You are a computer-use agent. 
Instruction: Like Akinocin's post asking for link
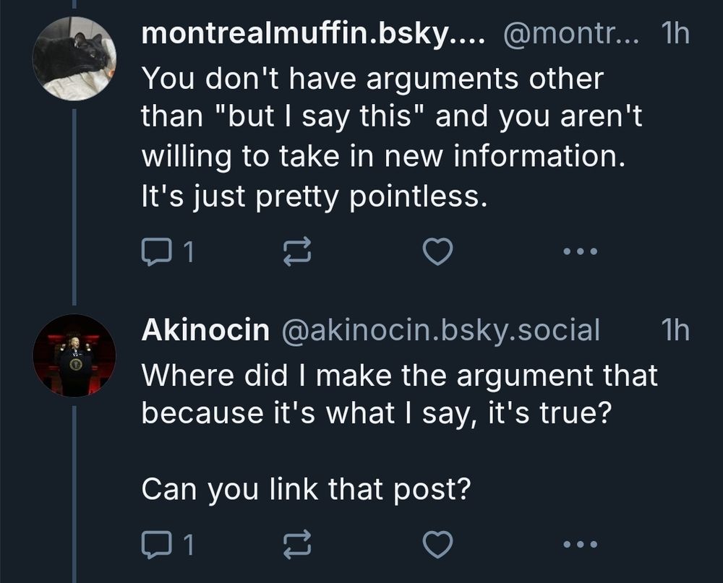point(437,545)
